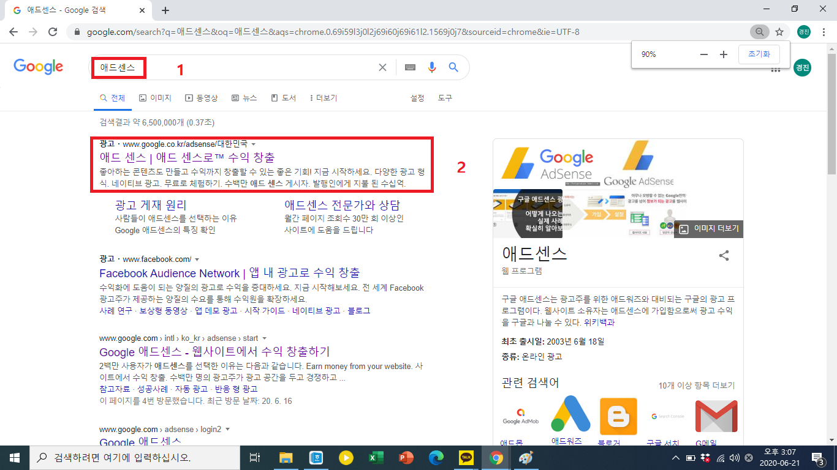Open PowerPoint from the taskbar
The width and height of the screenshot is (837, 470).
pos(406,458)
